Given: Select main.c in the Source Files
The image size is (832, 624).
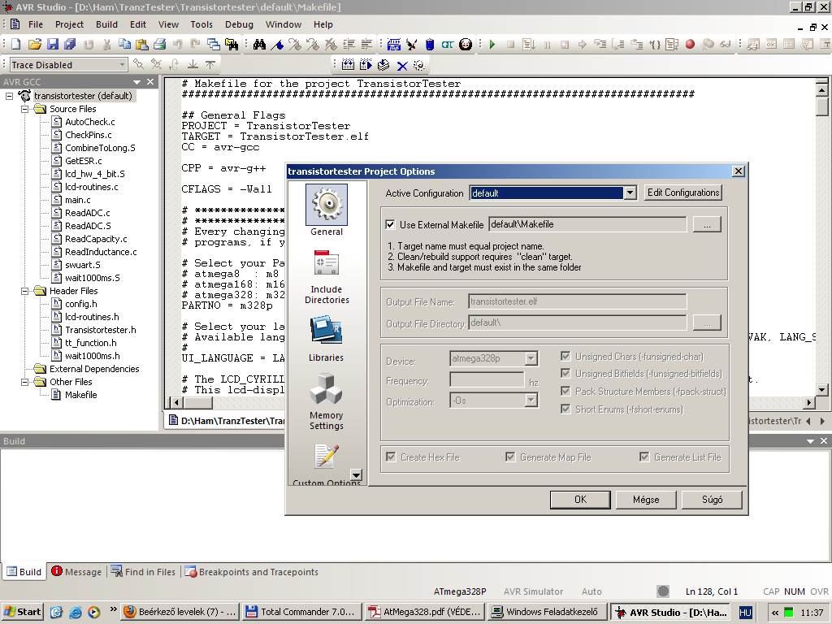Looking at the screenshot, I should point(77,200).
